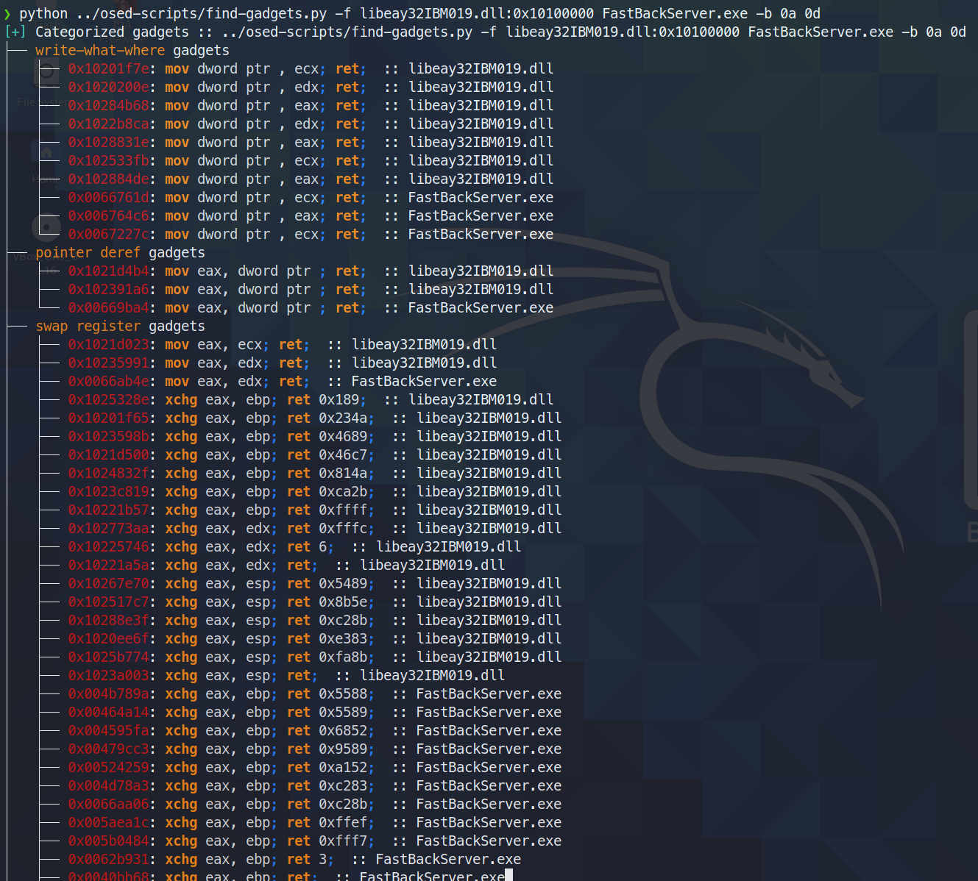The height and width of the screenshot is (881, 978).
Task: Select address 0x1021d4b4 pointer deref row
Action: pyautogui.click(x=311, y=271)
